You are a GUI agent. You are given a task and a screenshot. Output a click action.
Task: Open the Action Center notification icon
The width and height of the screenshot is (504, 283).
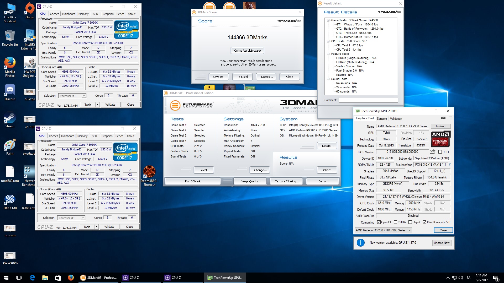[496, 278]
